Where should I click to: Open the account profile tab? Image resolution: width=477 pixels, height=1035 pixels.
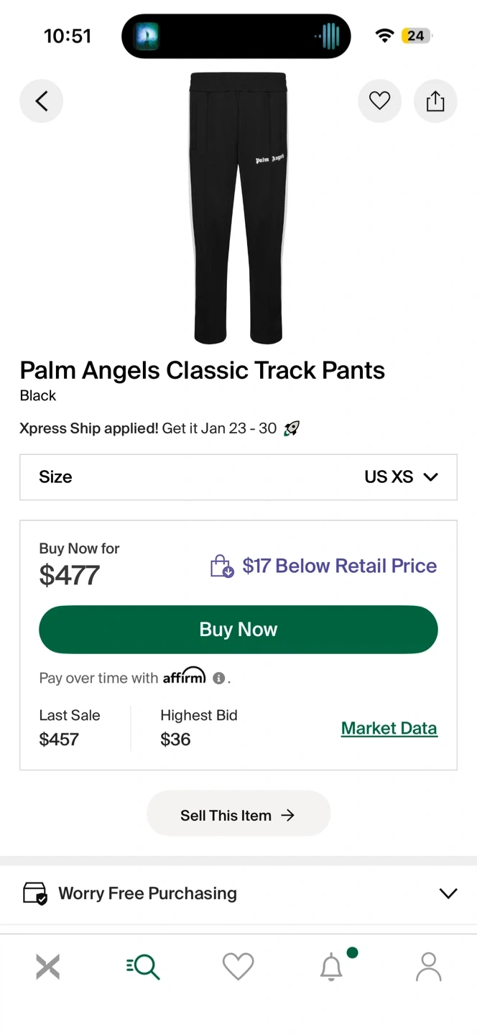[429, 967]
